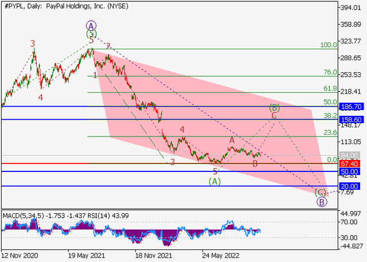Select the red wave A label

(232, 140)
